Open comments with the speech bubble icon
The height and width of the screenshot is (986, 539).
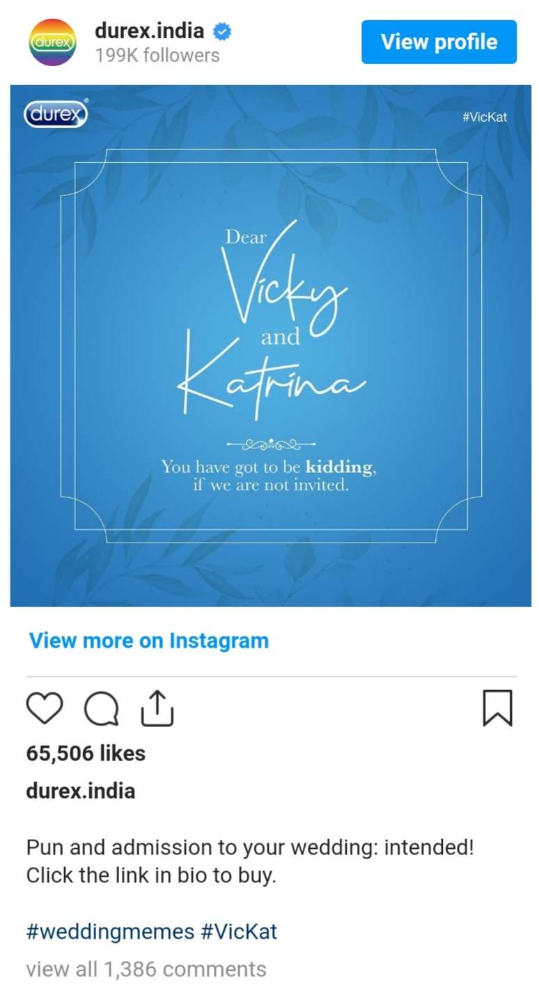[102, 709]
